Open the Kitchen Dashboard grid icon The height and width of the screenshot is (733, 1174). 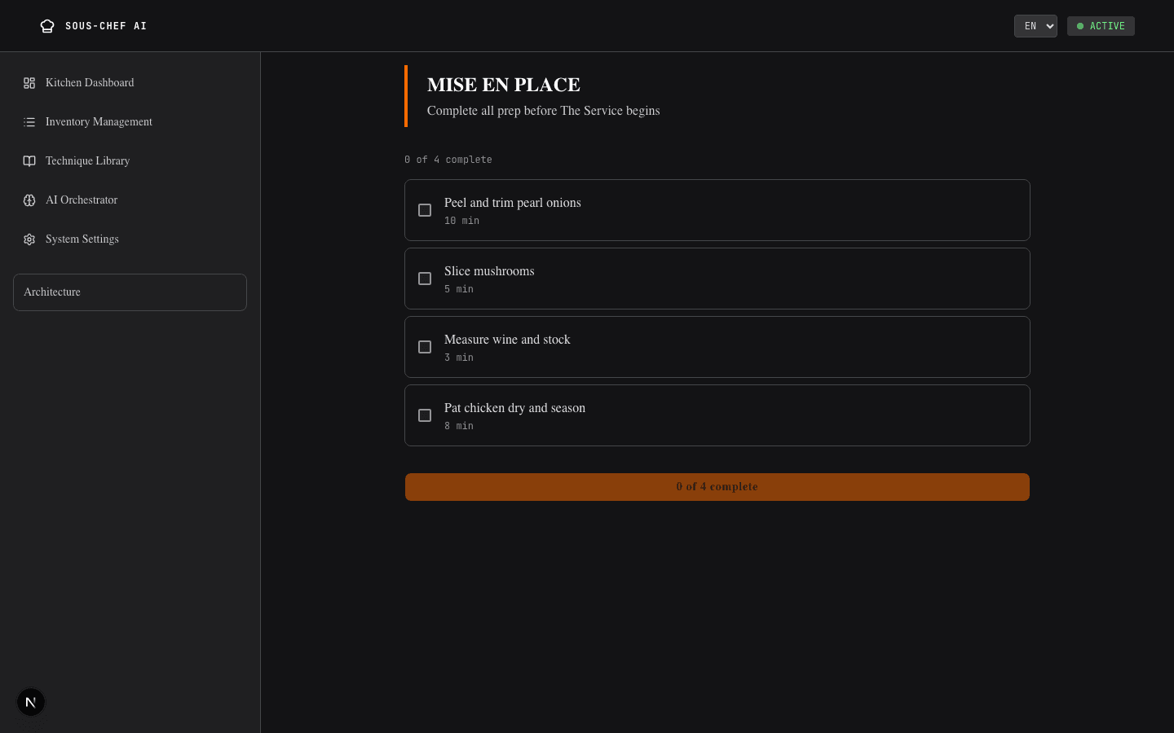click(29, 83)
